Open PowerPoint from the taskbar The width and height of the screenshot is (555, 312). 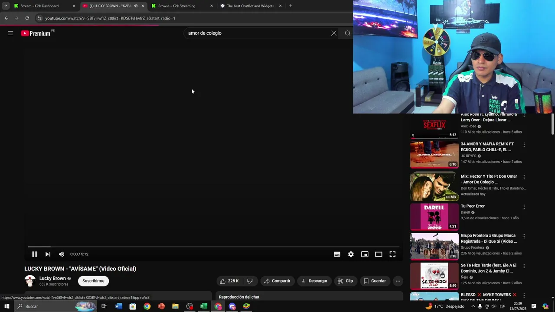[161, 306]
